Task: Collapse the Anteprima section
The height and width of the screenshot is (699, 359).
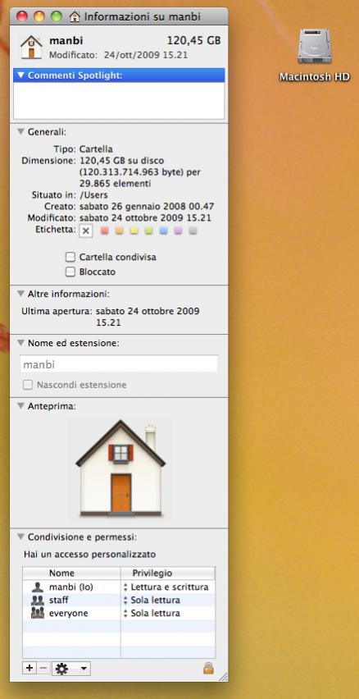Action: (x=20, y=406)
